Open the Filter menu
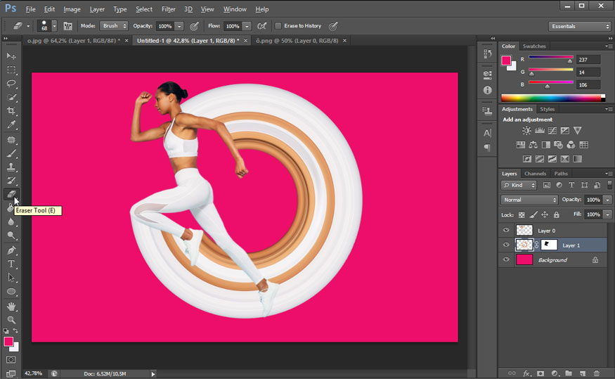Viewport: 615px width, 379px height. click(x=168, y=9)
